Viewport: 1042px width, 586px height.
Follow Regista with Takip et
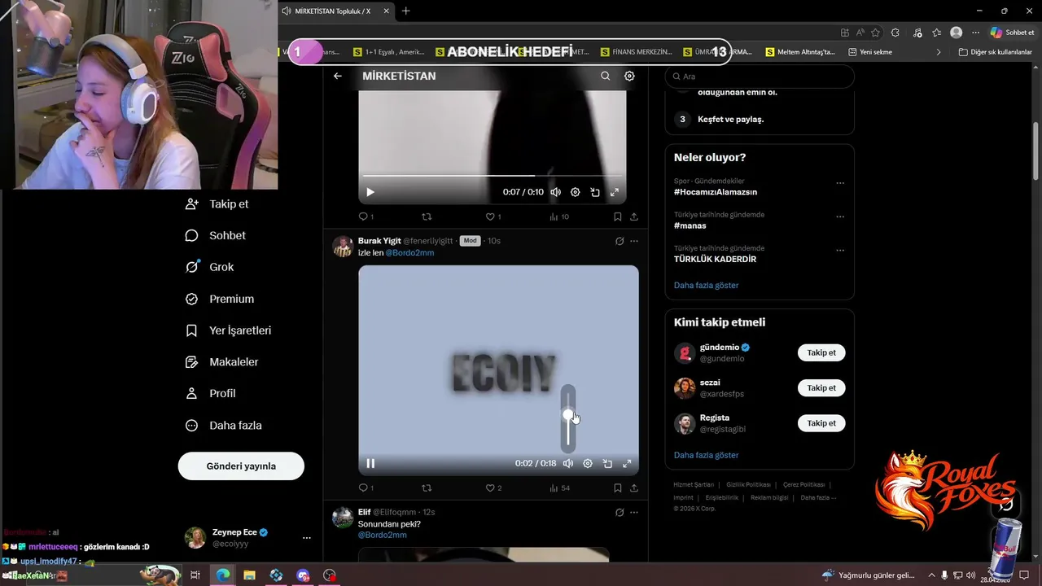[x=821, y=423]
